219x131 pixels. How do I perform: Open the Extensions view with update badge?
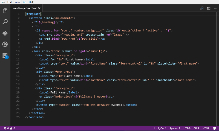pyautogui.click(x=5, y=55)
